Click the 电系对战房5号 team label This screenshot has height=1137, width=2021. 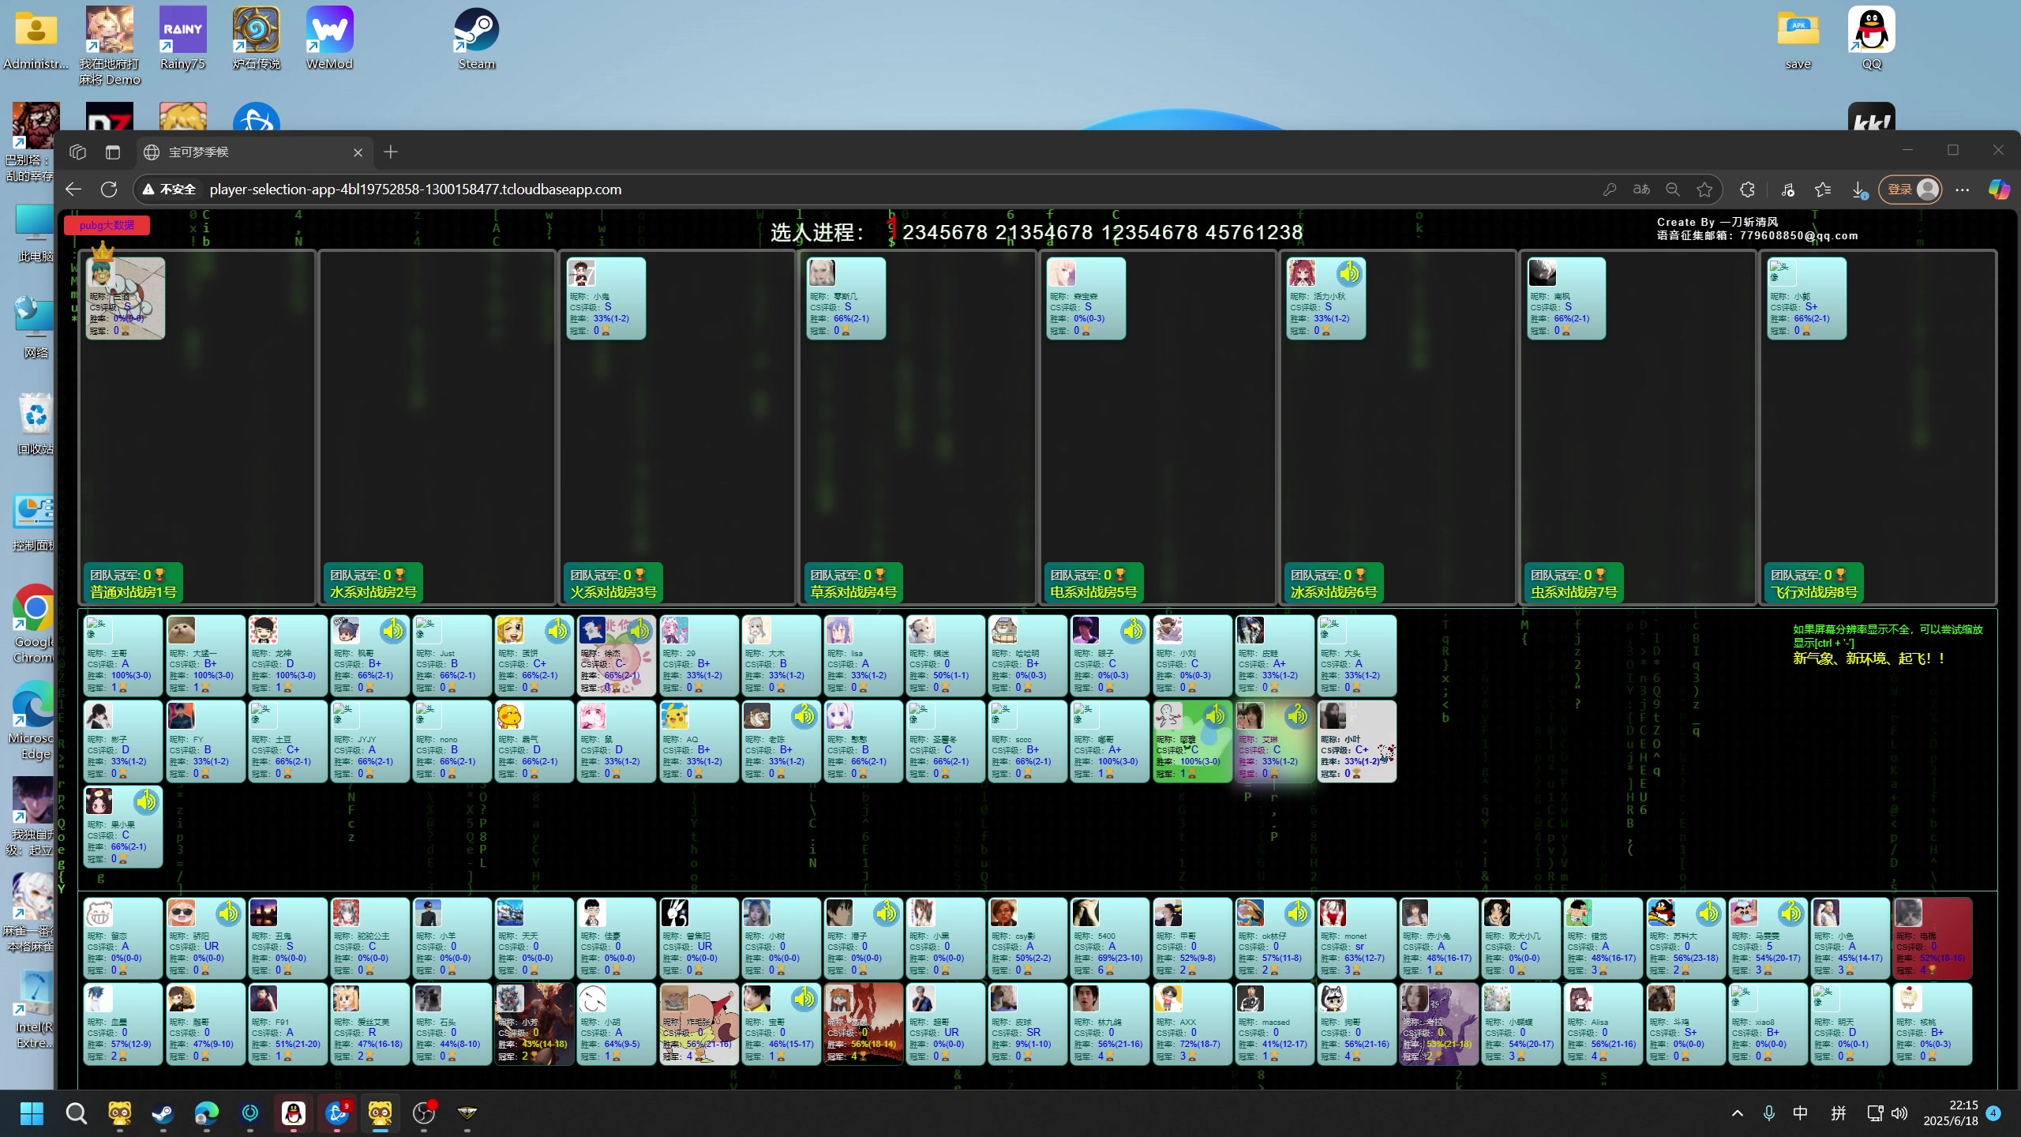[x=1093, y=592]
